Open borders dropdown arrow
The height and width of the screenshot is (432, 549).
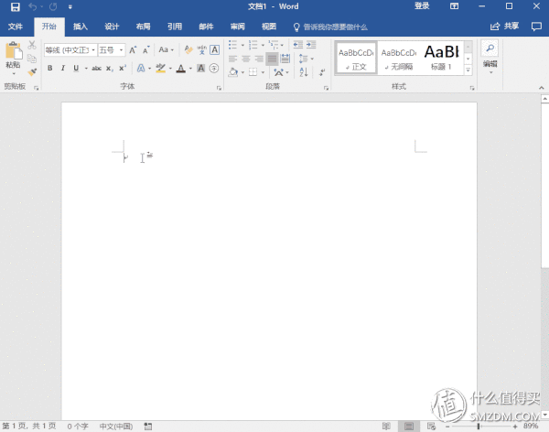263,72
